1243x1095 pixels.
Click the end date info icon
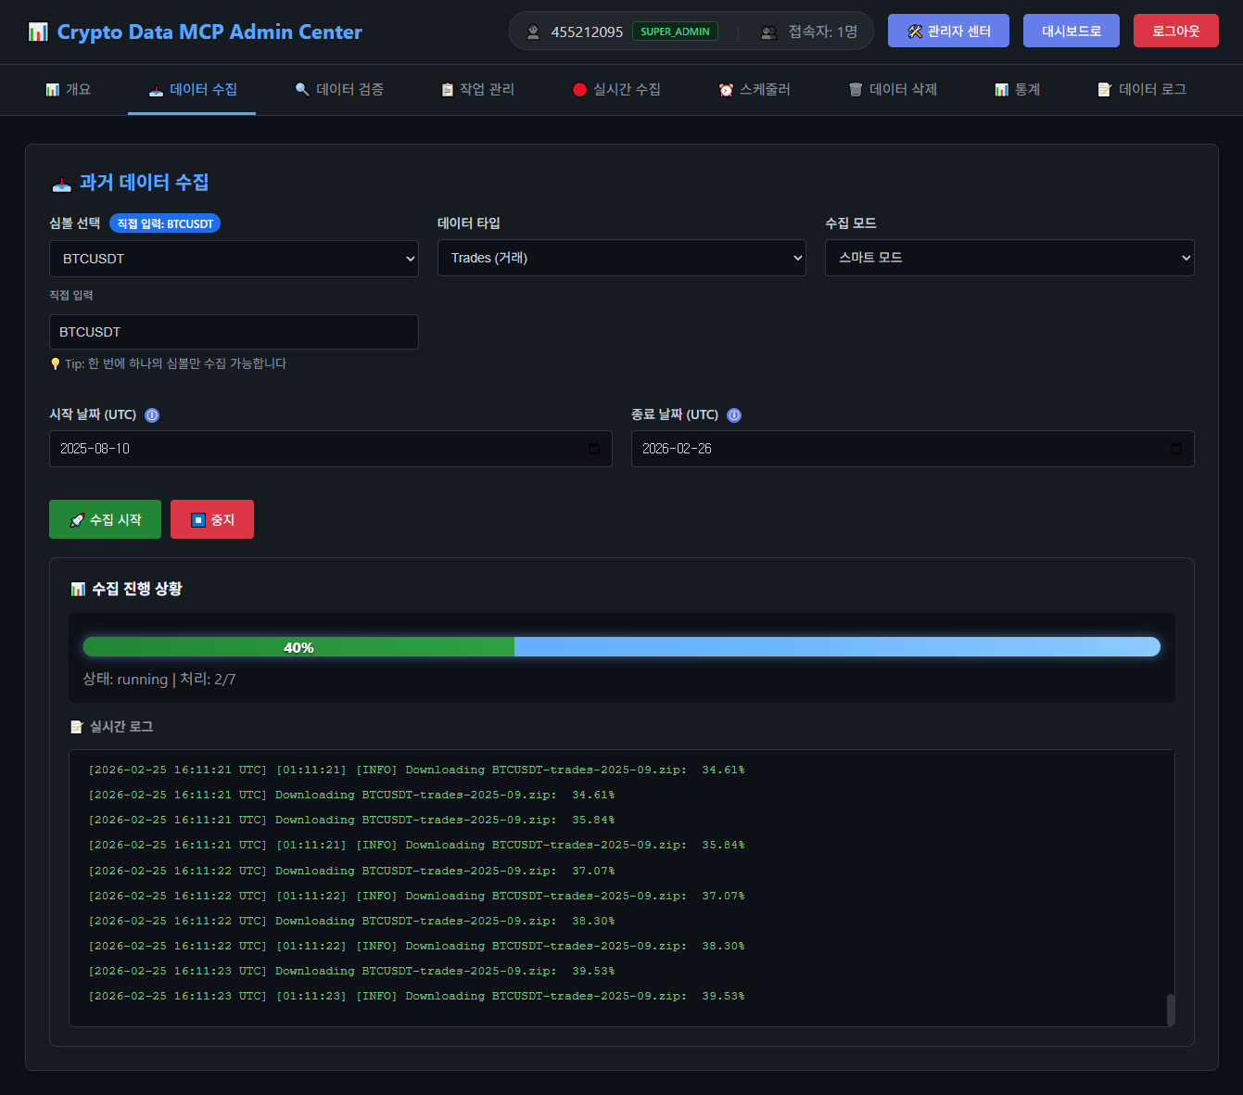pyautogui.click(x=734, y=415)
